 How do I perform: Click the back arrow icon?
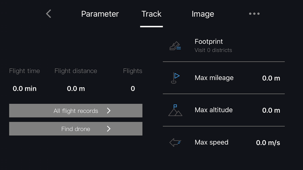pos(48,14)
